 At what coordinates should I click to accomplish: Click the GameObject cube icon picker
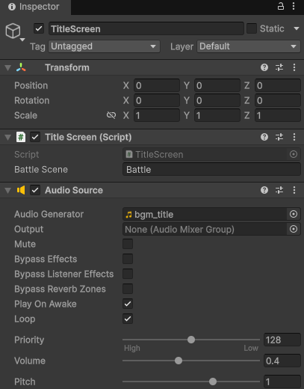point(13,31)
